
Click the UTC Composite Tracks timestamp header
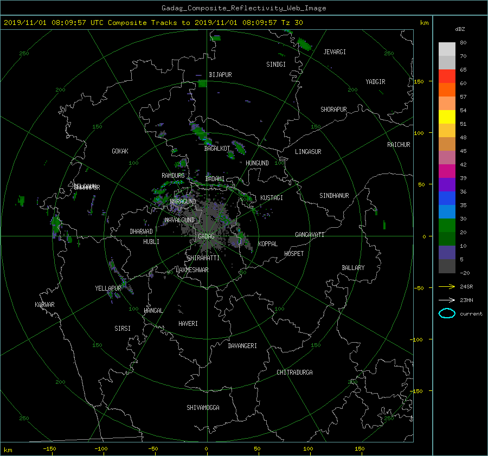point(153,23)
